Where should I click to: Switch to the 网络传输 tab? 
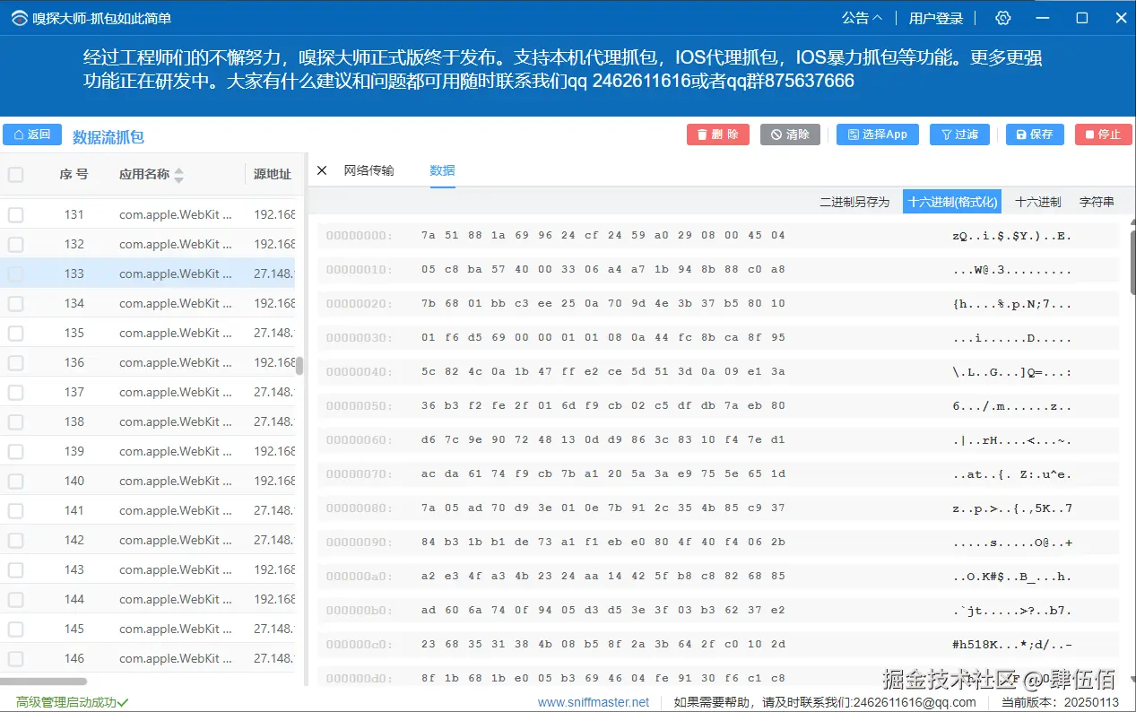pyautogui.click(x=369, y=169)
